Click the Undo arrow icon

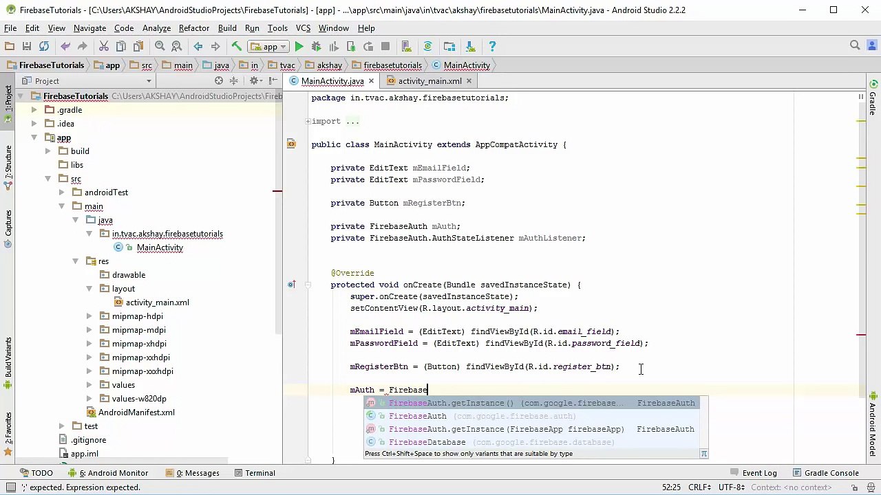pyautogui.click(x=65, y=47)
